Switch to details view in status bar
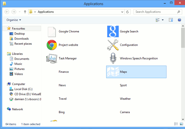This screenshot has width=185, height=129. 176,124
